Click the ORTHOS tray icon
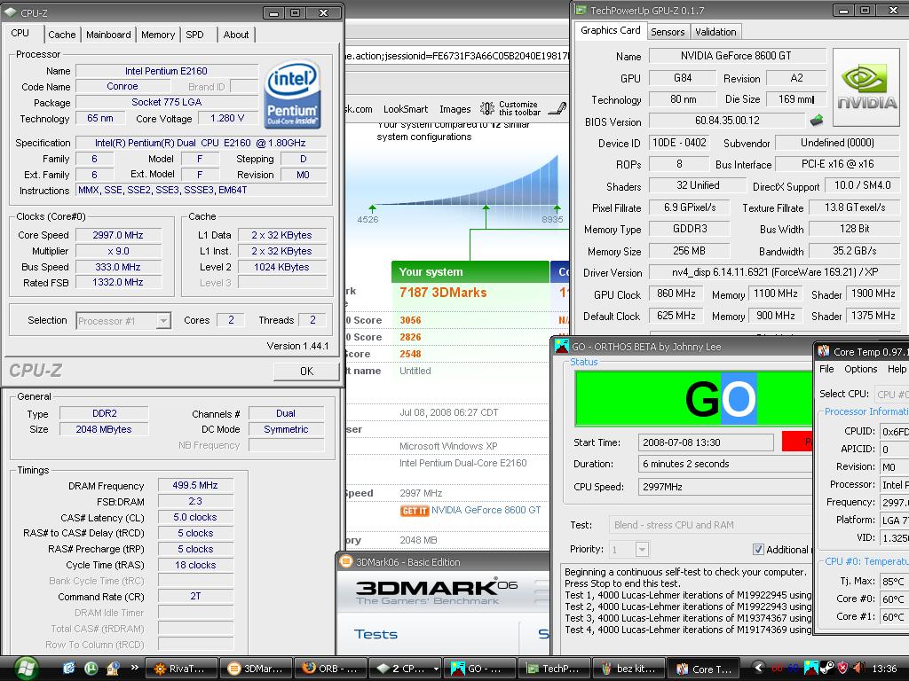Screen dimensions: 909x681 (x=810, y=668)
